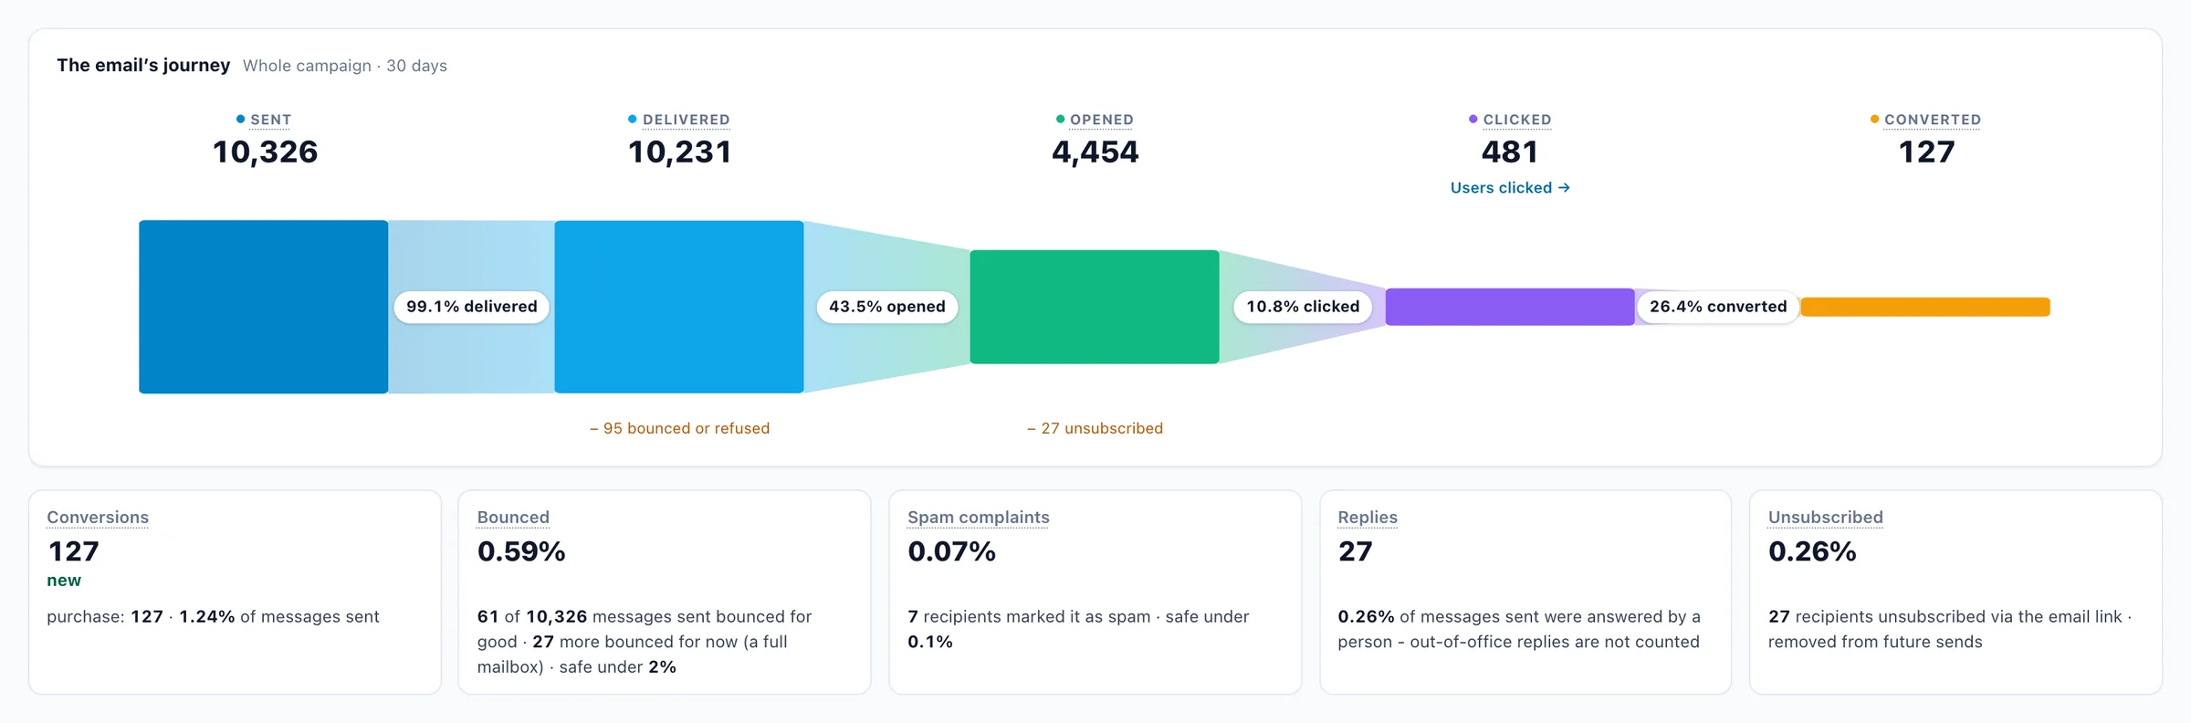Click the OPENED stage label
Screen dimensions: 2191x723
coord(1102,120)
